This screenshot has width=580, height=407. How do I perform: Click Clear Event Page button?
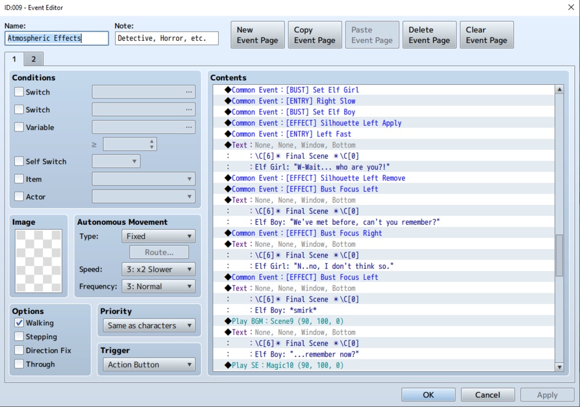click(x=487, y=35)
